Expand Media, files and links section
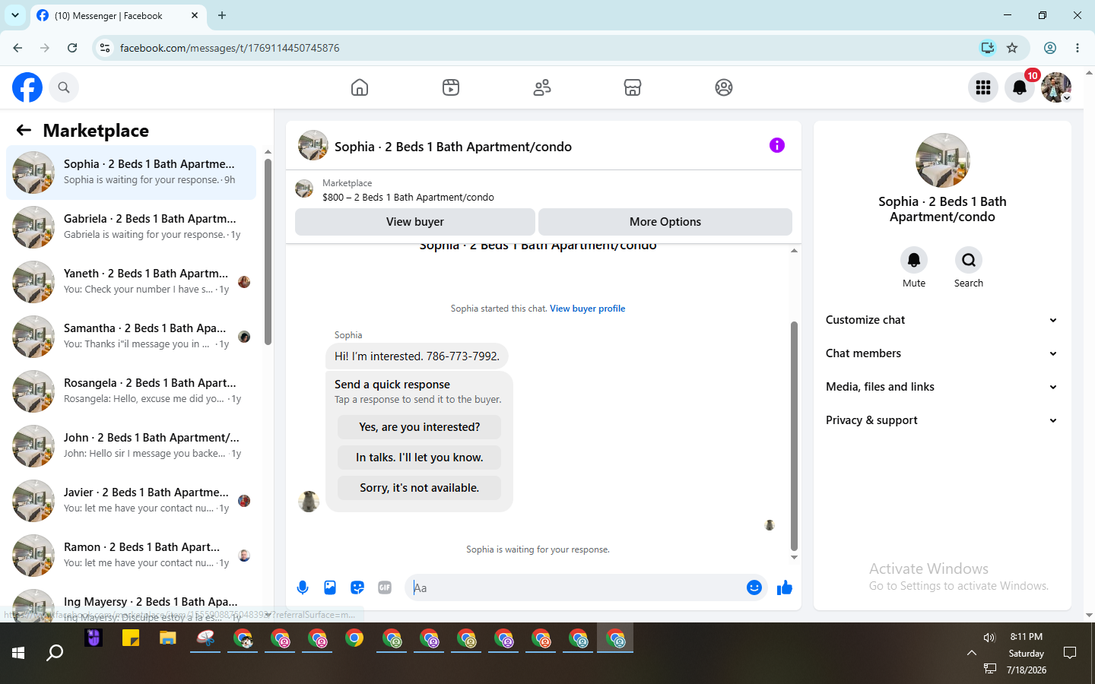This screenshot has width=1095, height=684. (942, 387)
